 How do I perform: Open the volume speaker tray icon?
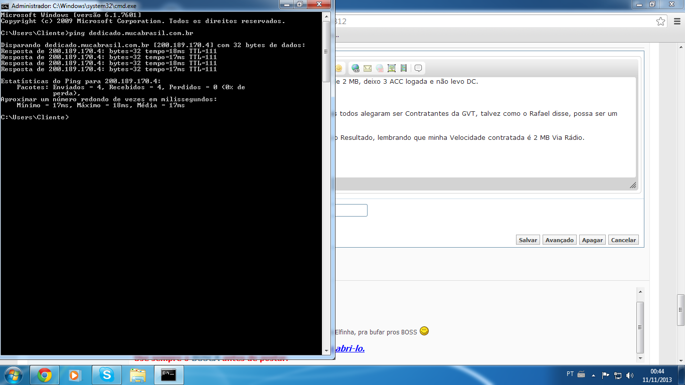[630, 375]
